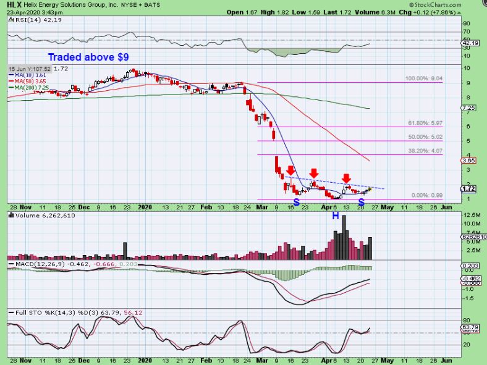The image size is (487, 365).
Task: Click the blue S label near Mar 16
Action: tap(296, 203)
